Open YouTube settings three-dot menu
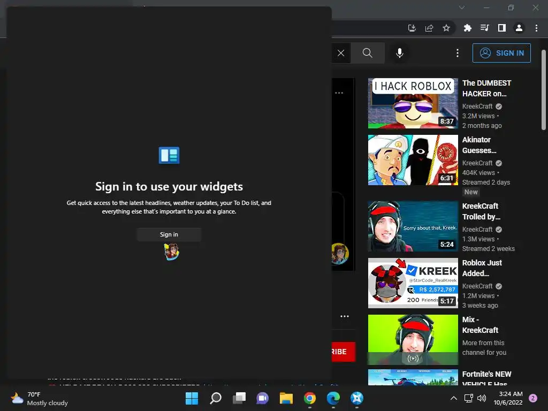Viewport: 548px width, 411px height. 458,53
